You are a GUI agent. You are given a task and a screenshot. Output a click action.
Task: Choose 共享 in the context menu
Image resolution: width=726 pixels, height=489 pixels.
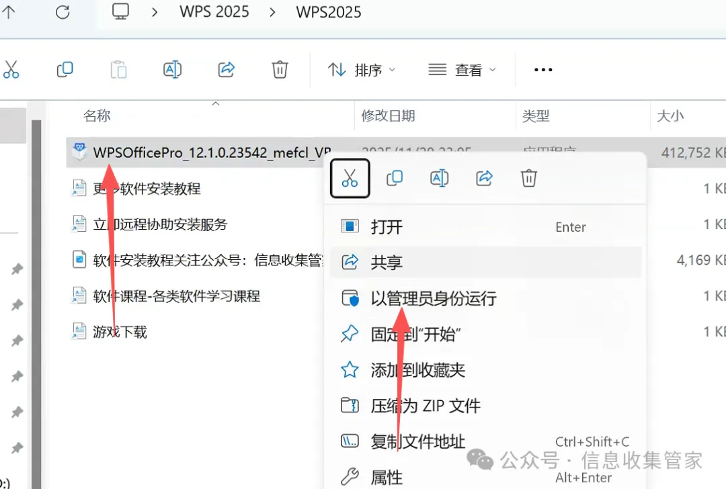486,263
